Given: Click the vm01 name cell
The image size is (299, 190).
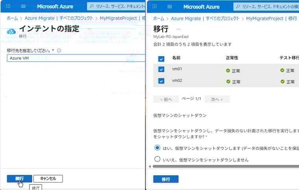Looking at the screenshot, I should click(177, 69).
